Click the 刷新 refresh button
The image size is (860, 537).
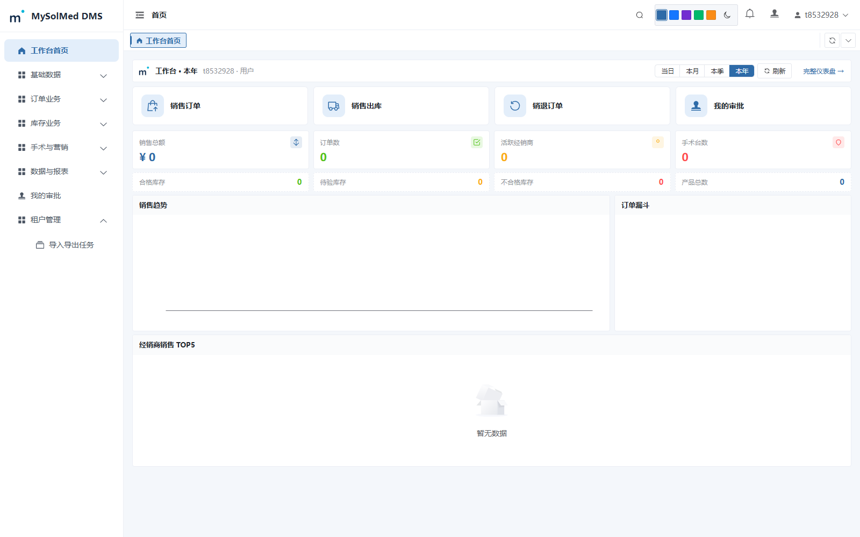(x=775, y=71)
